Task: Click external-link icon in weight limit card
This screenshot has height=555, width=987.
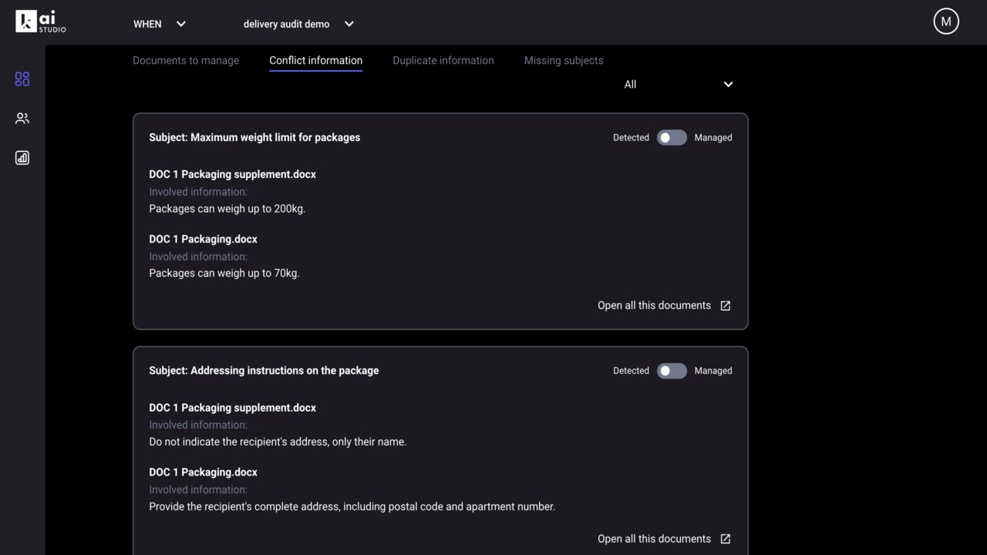Action: [x=726, y=306]
